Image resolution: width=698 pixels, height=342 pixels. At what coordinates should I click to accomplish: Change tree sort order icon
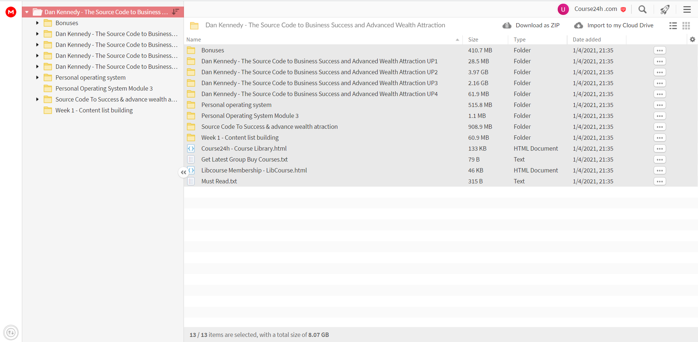point(176,12)
